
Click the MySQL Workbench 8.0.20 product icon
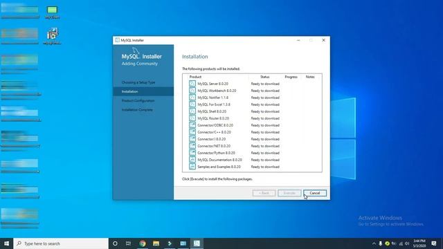click(192, 91)
